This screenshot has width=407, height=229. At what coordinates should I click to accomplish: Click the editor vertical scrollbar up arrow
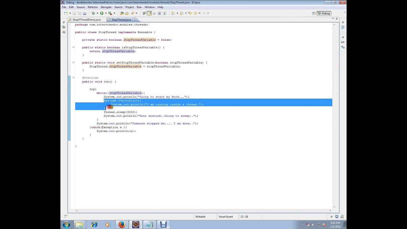[x=334, y=24]
